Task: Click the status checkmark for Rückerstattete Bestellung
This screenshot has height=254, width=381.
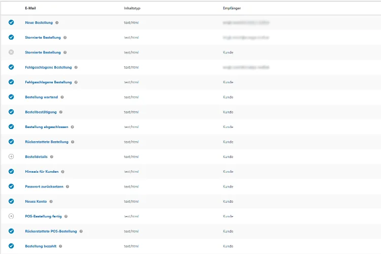Action: (x=11, y=141)
